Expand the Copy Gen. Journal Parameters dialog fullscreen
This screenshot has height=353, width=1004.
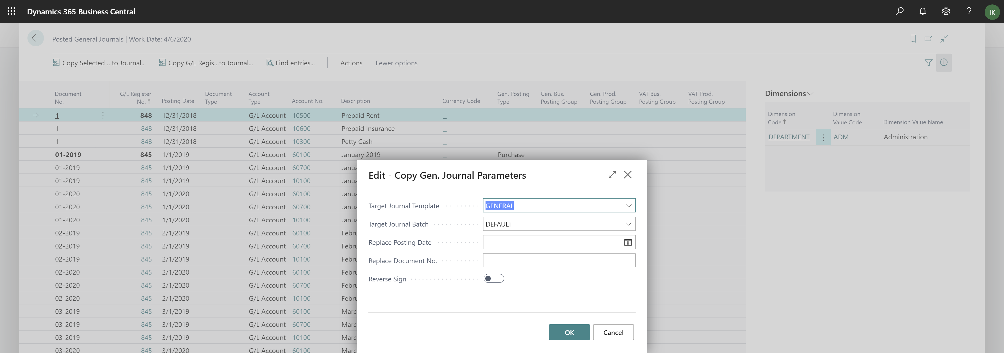(x=612, y=175)
